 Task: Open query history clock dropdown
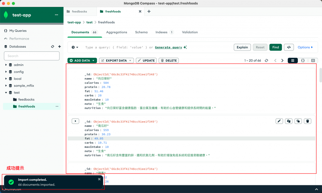pyautogui.click(x=75, y=47)
